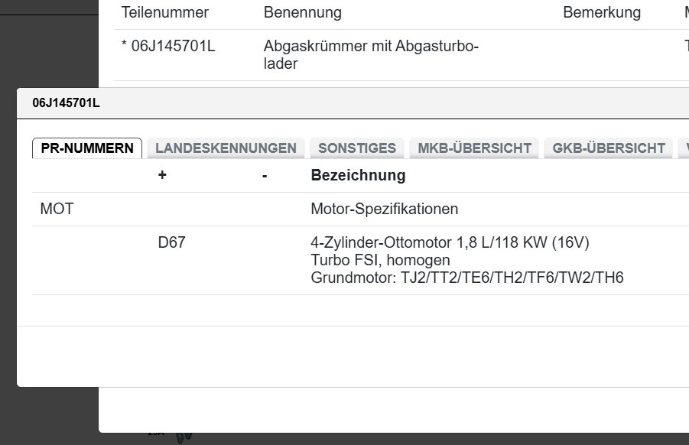Switch back to the PR-NUMMERN tab
689x445 pixels.
[x=86, y=149]
